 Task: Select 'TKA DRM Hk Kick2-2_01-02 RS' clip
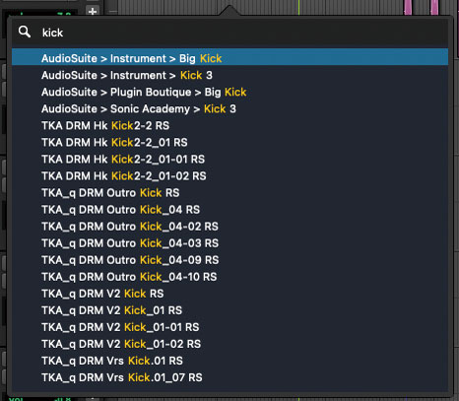click(229, 175)
